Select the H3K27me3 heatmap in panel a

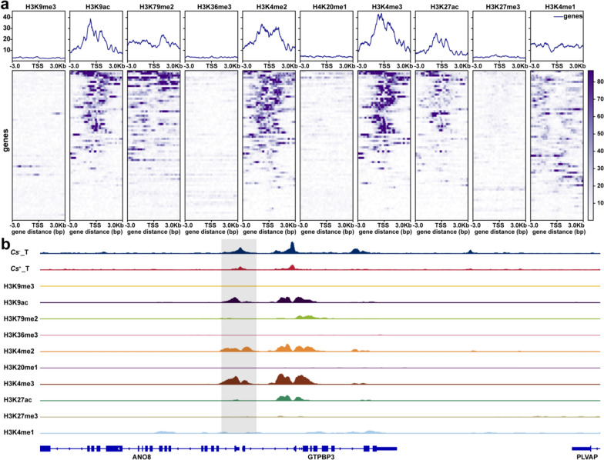click(499, 145)
